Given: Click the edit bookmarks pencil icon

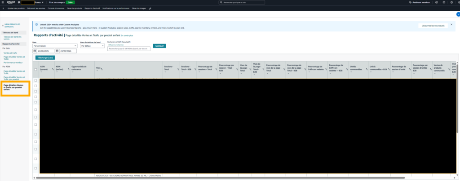Looking at the screenshot, I should pos(150,9).
